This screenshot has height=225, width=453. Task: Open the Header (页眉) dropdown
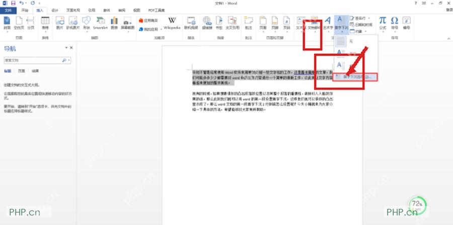pos(263,23)
